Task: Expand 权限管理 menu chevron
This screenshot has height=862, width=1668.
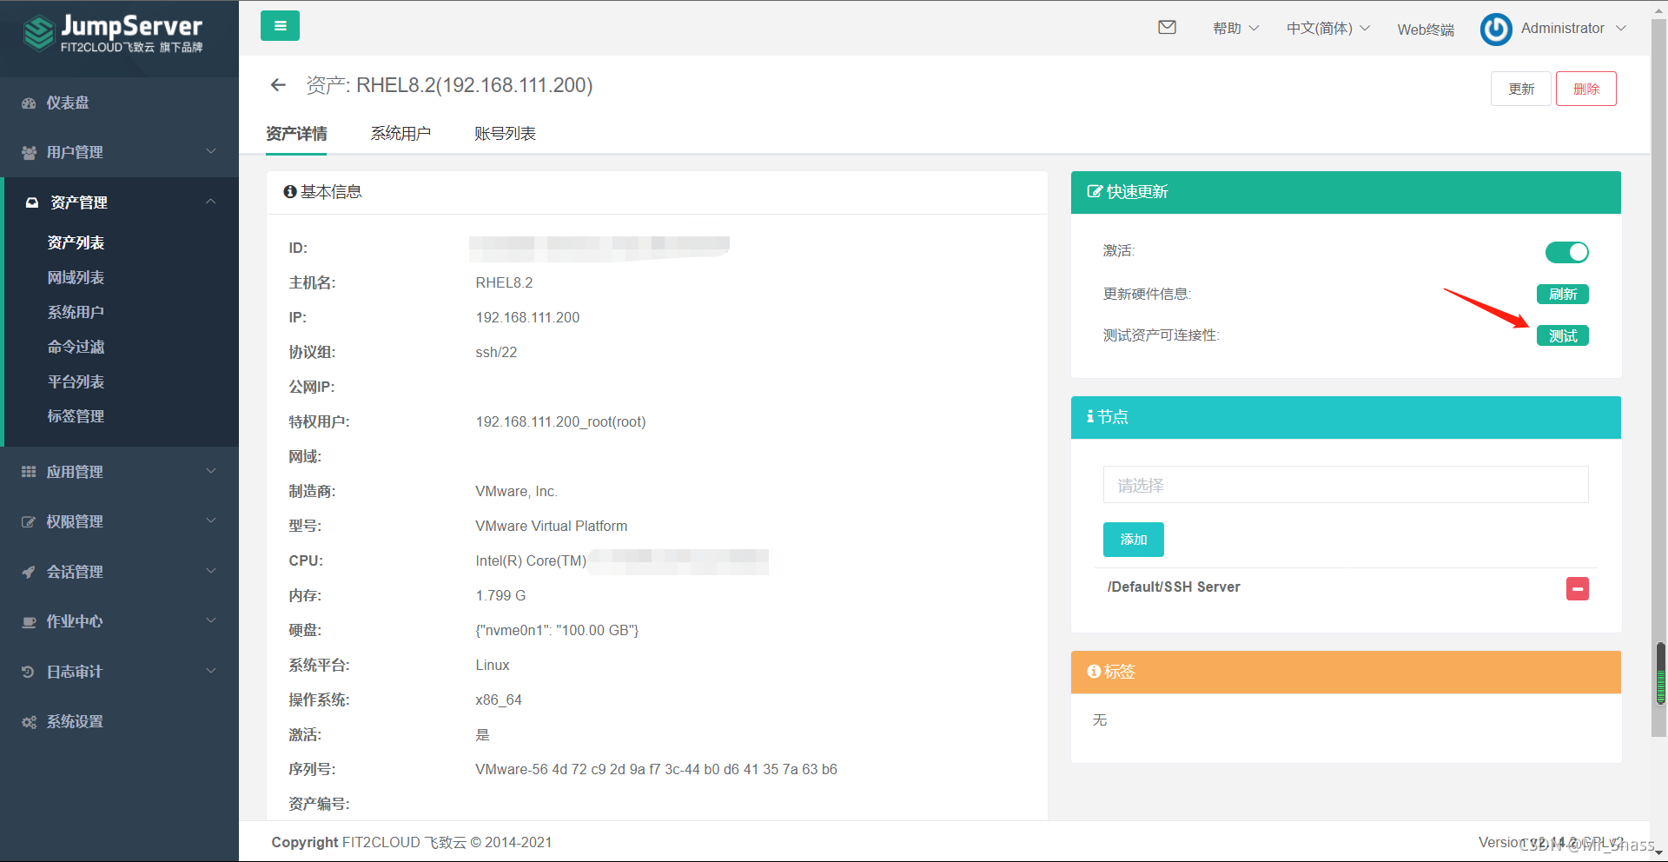Action: (x=211, y=521)
